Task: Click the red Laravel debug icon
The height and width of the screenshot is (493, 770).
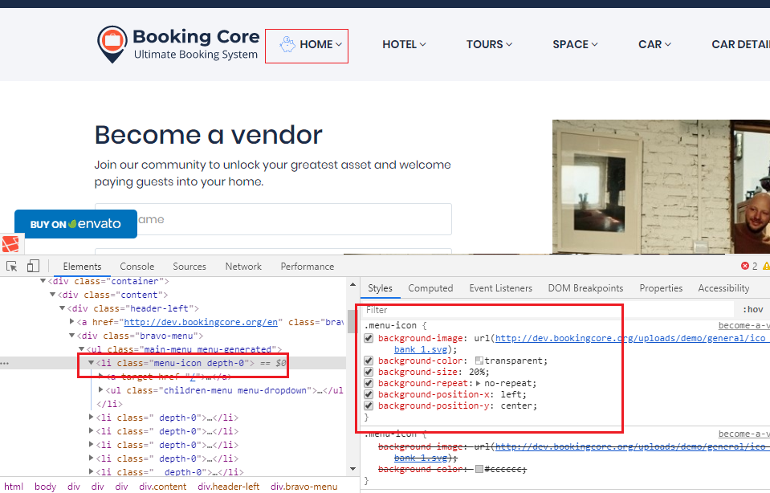Action: 10,244
